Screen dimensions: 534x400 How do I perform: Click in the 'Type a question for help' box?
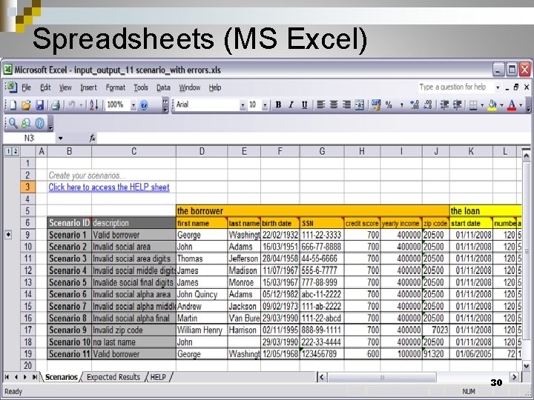[455, 87]
